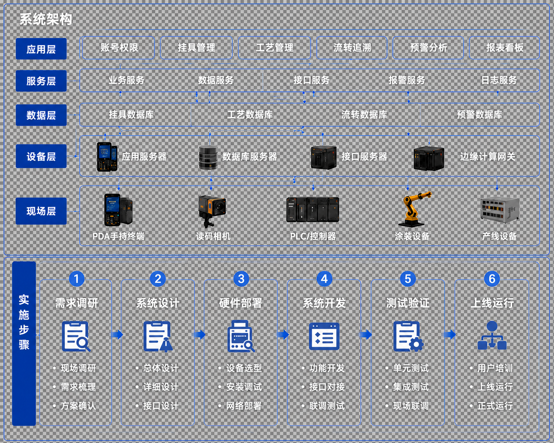Image resolution: width=554 pixels, height=443 pixels.
Task: Select the 系统开发 step heading
Action: tap(324, 303)
